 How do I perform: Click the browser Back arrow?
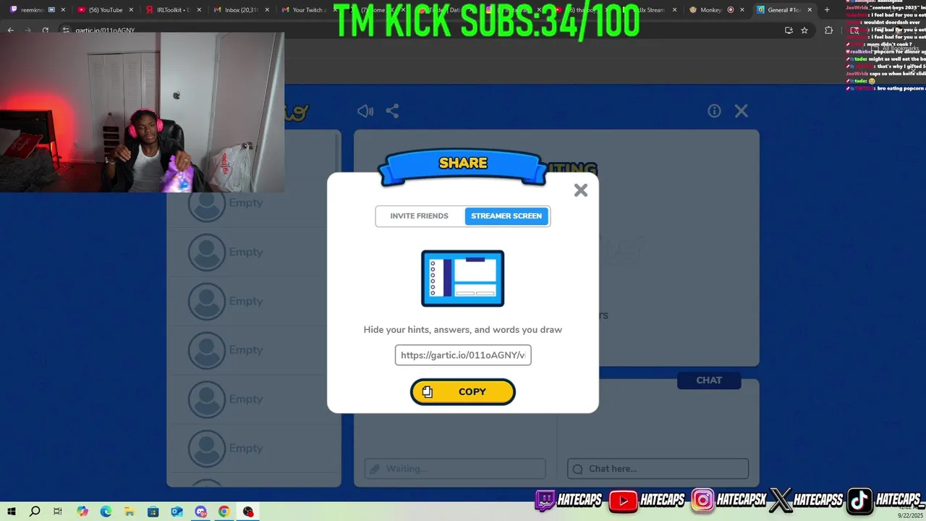[10, 30]
